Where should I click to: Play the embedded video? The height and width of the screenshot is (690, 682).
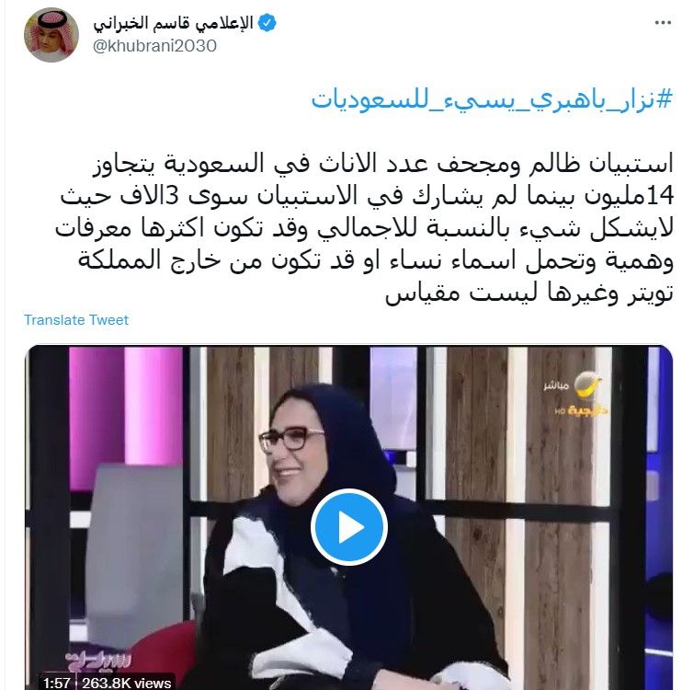pos(348,526)
